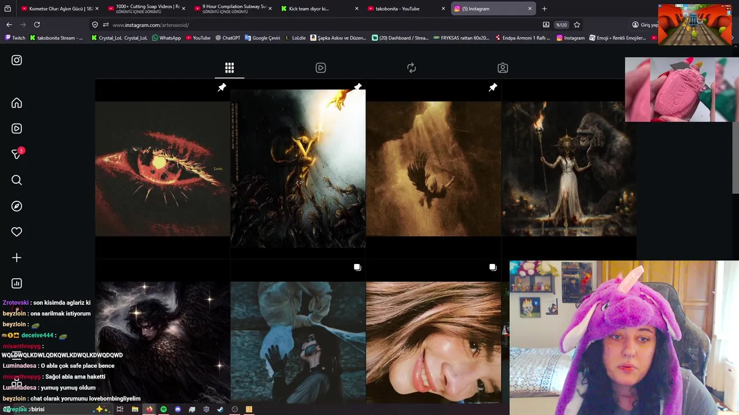Open the dashboard chart icon in sidebar
Screen dimensions: 739x415
17,283
